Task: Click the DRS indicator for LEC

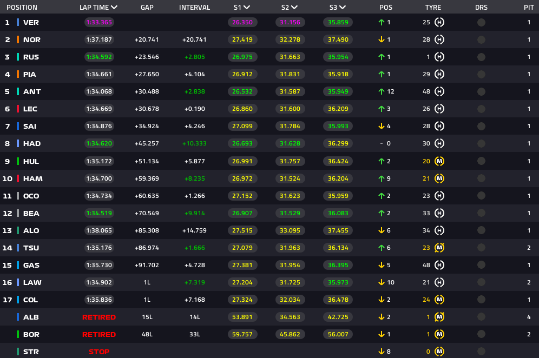Action: click(481, 109)
